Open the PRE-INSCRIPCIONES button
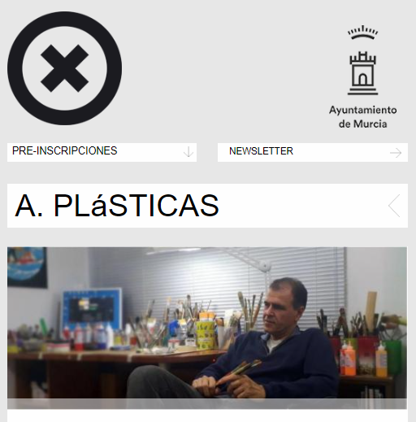416x422 pixels. [x=102, y=152]
